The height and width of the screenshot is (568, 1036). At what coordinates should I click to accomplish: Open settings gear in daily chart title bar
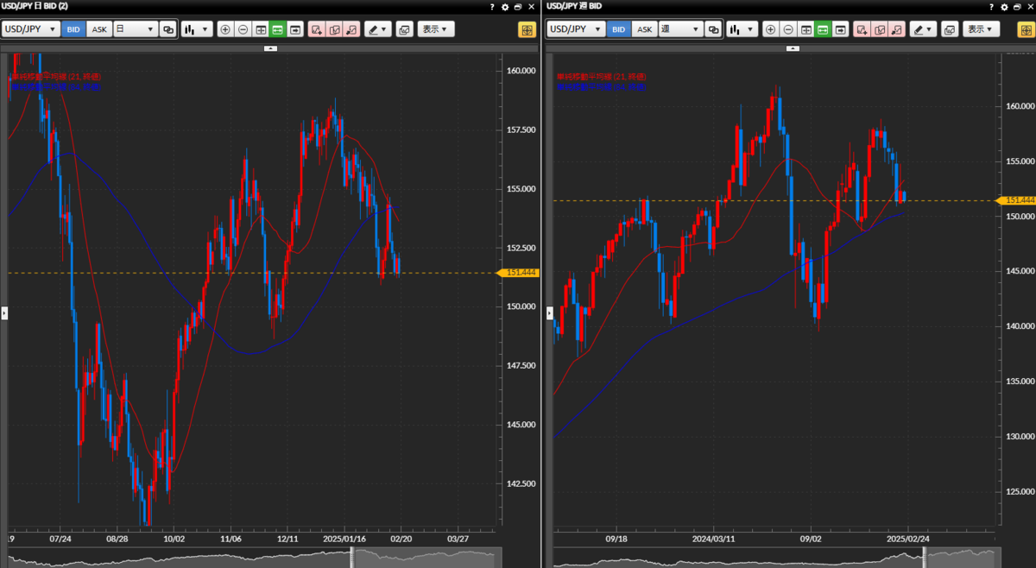coord(505,6)
